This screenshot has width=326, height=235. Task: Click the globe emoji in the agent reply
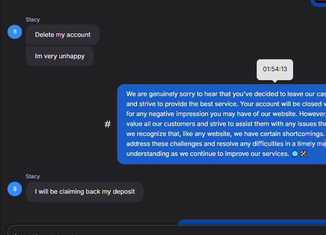[x=295, y=154]
